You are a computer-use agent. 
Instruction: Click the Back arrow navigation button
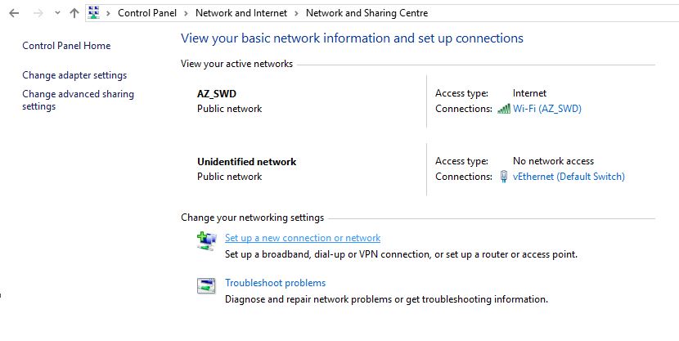coord(14,13)
